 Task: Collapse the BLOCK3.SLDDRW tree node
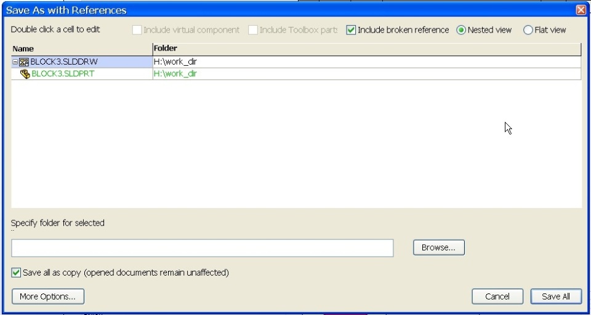15,62
